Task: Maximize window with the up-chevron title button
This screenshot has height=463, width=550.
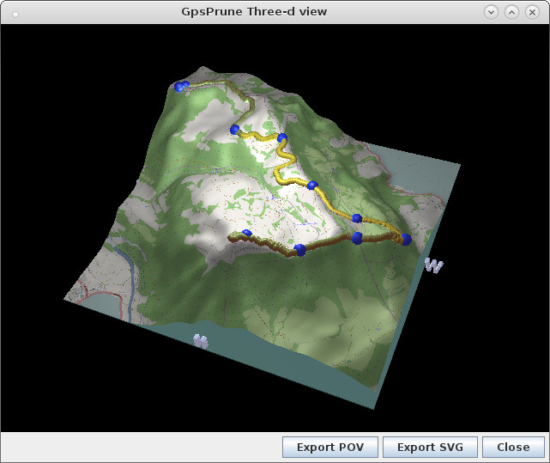Action: click(511, 12)
